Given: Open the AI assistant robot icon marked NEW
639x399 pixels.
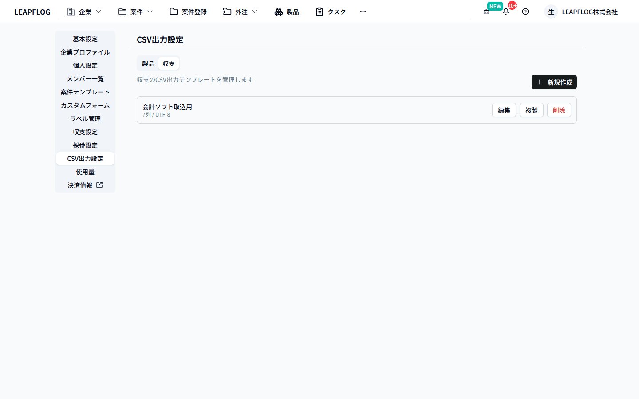Looking at the screenshot, I should [x=486, y=12].
